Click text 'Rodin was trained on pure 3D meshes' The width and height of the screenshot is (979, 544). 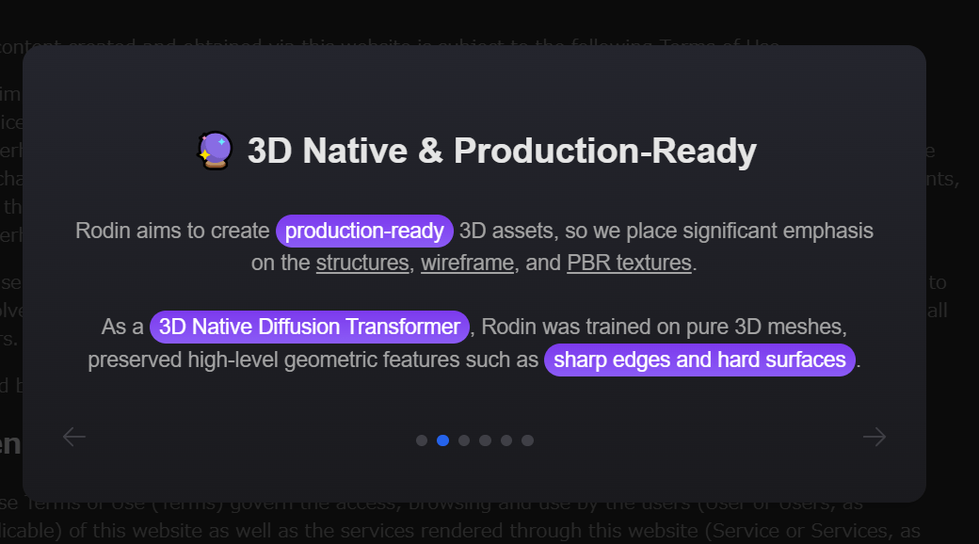point(664,327)
